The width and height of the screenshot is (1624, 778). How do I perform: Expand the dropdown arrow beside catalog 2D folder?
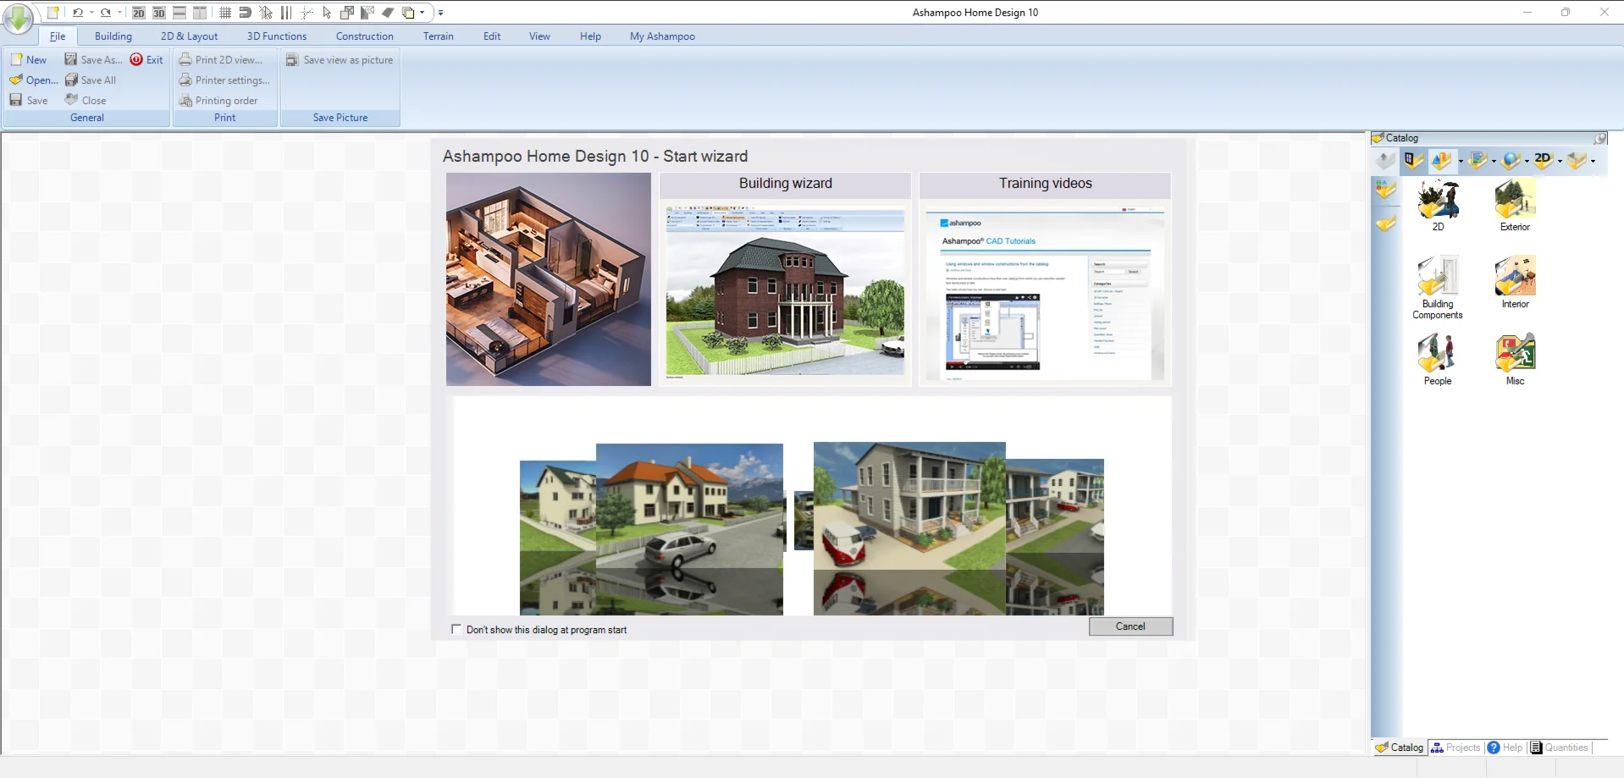[x=1560, y=161]
